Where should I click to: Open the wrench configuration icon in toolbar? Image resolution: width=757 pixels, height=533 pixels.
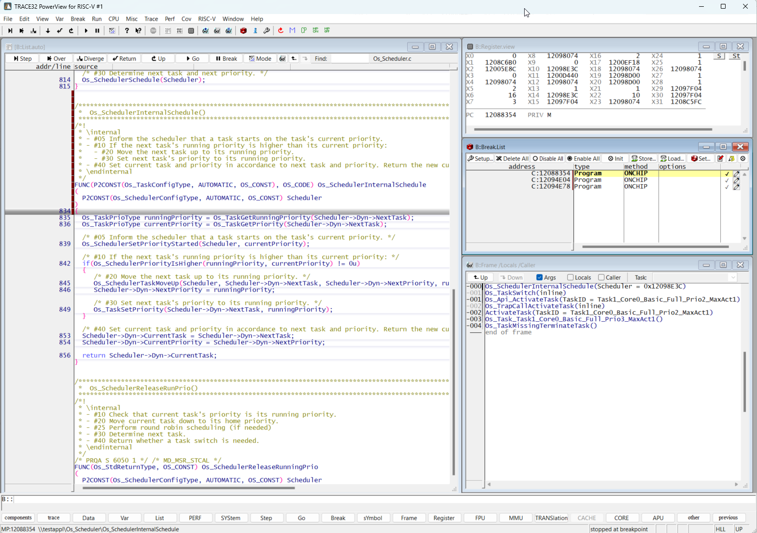click(267, 30)
